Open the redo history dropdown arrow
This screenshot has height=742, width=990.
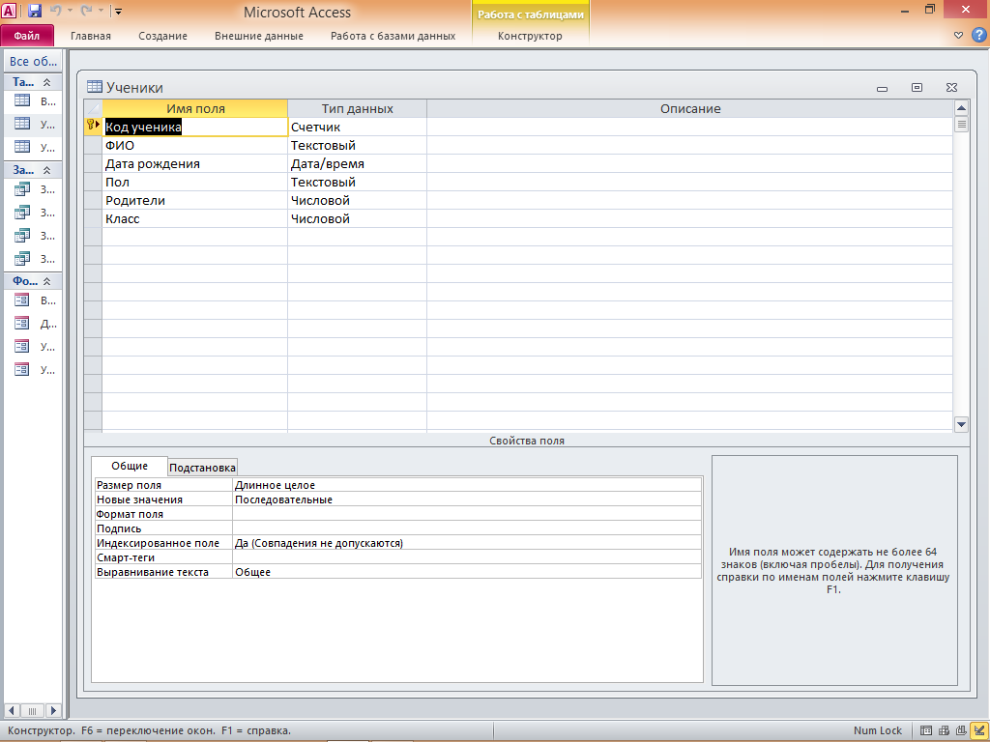pyautogui.click(x=101, y=11)
